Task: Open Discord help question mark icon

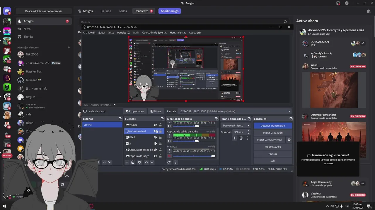Action: (347, 3)
